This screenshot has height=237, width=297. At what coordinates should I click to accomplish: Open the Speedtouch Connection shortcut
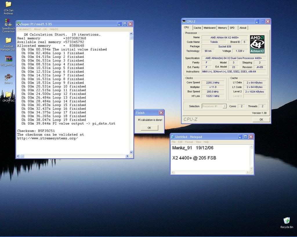pyautogui.click(x=8, y=23)
